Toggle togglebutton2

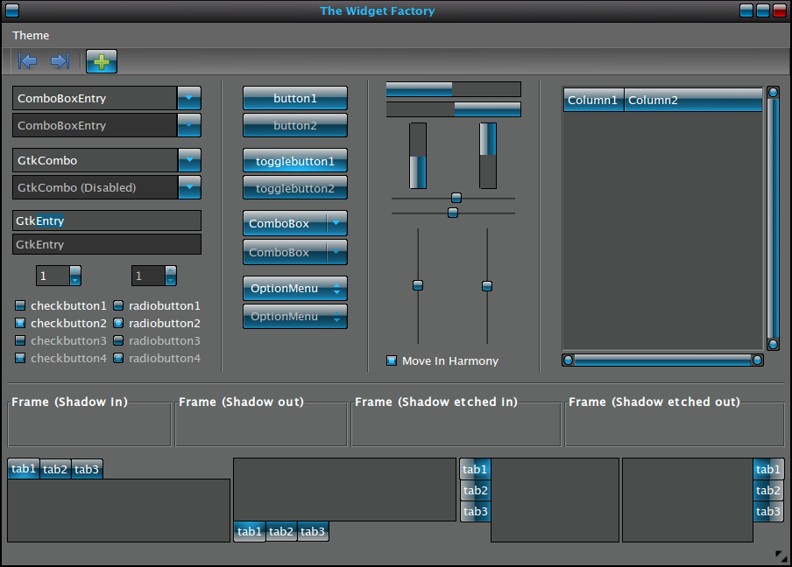pyautogui.click(x=295, y=187)
